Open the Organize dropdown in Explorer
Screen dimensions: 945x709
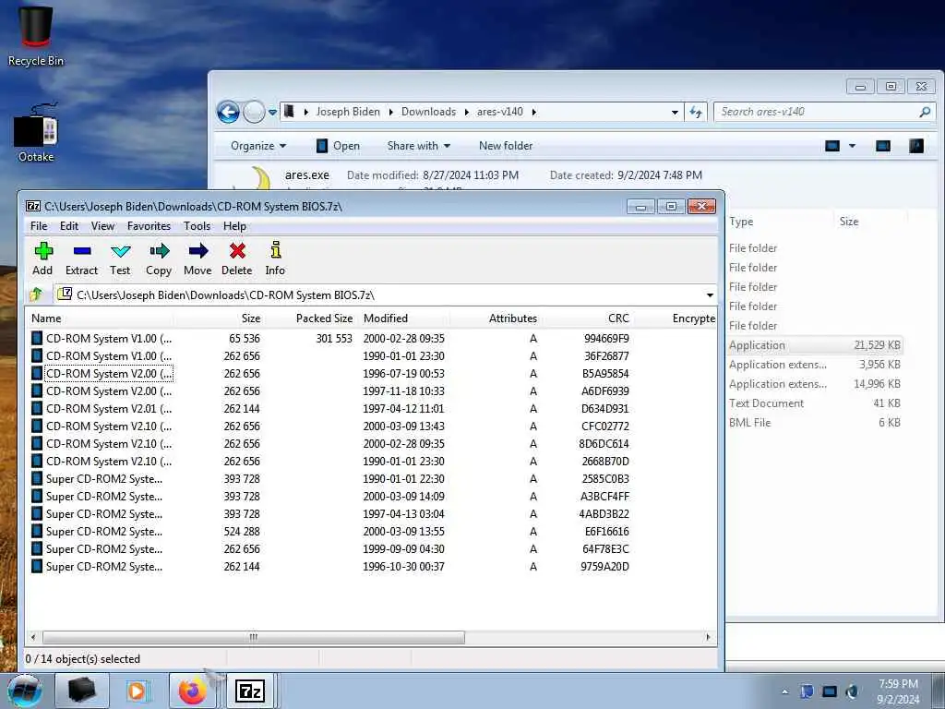(258, 146)
